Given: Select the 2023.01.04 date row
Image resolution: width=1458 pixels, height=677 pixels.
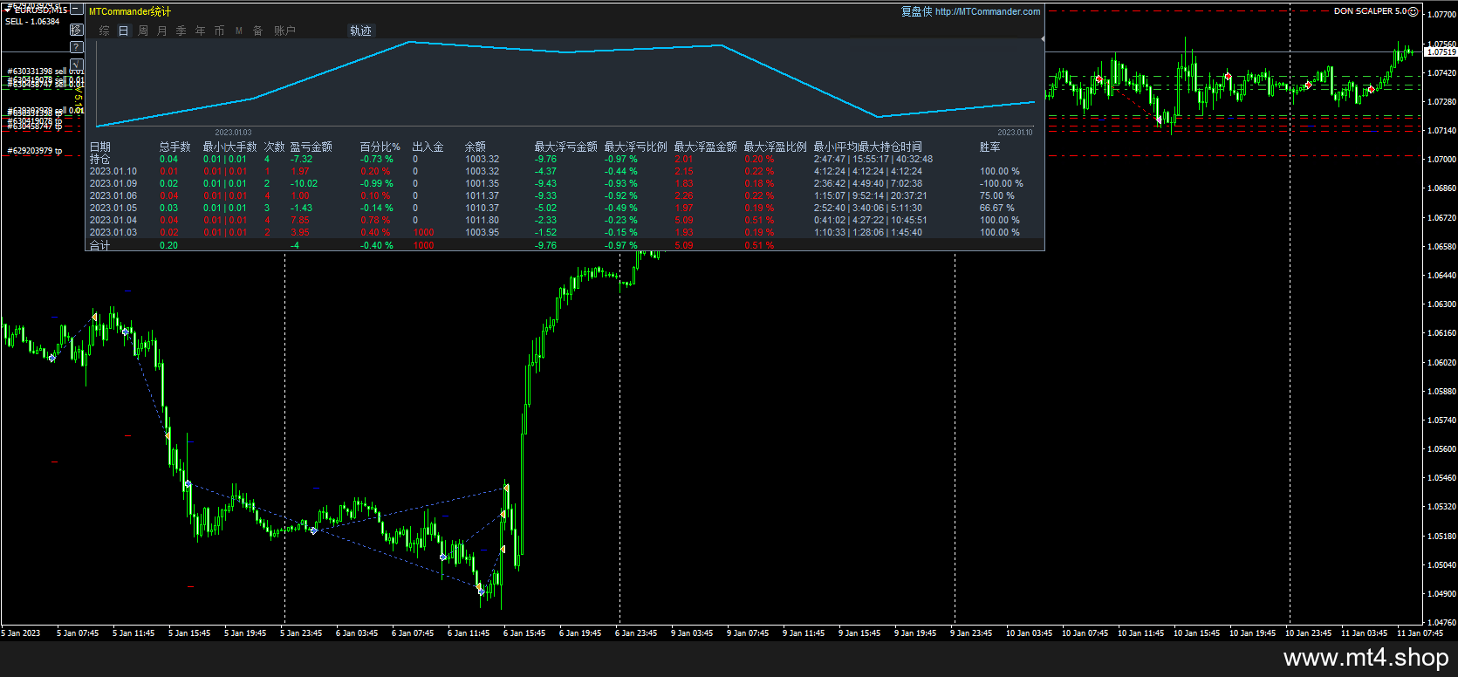Looking at the screenshot, I should click(565, 220).
